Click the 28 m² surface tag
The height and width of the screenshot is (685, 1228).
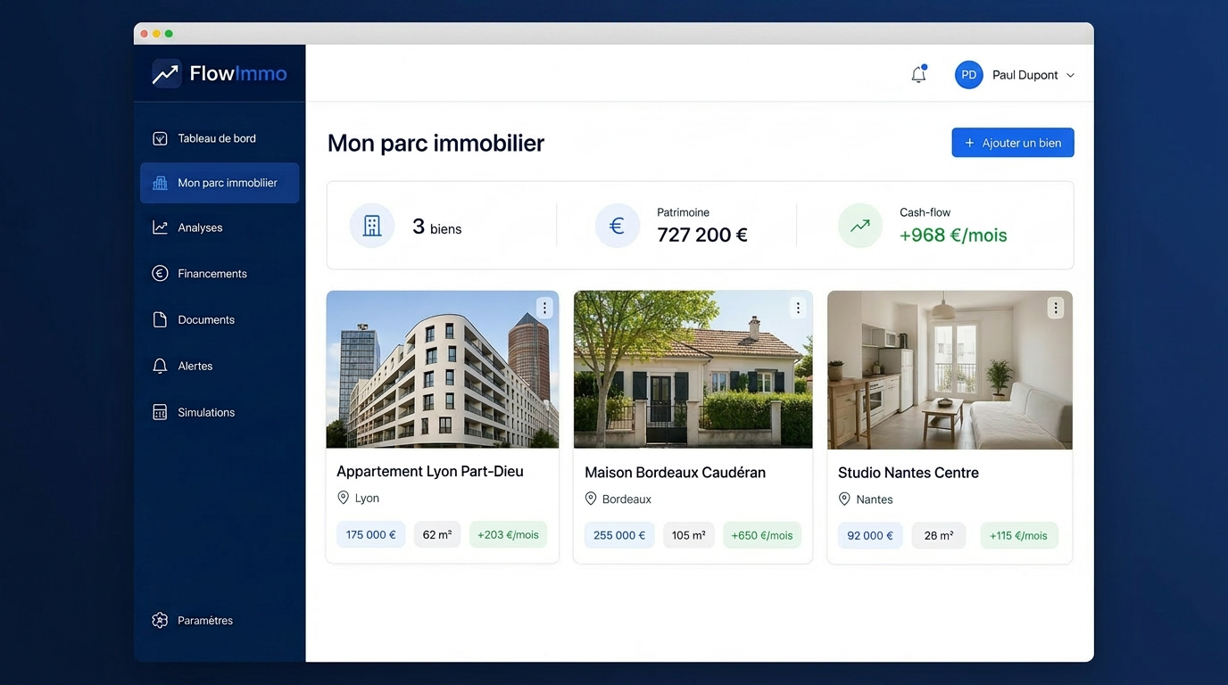(x=939, y=535)
